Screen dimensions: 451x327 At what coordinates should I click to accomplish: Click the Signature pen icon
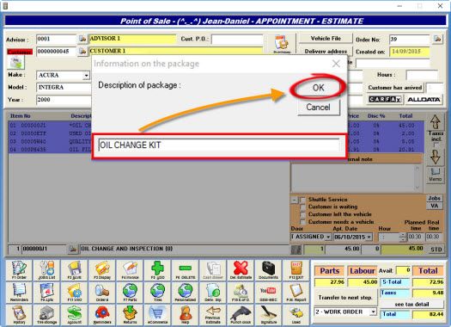coord(268,315)
